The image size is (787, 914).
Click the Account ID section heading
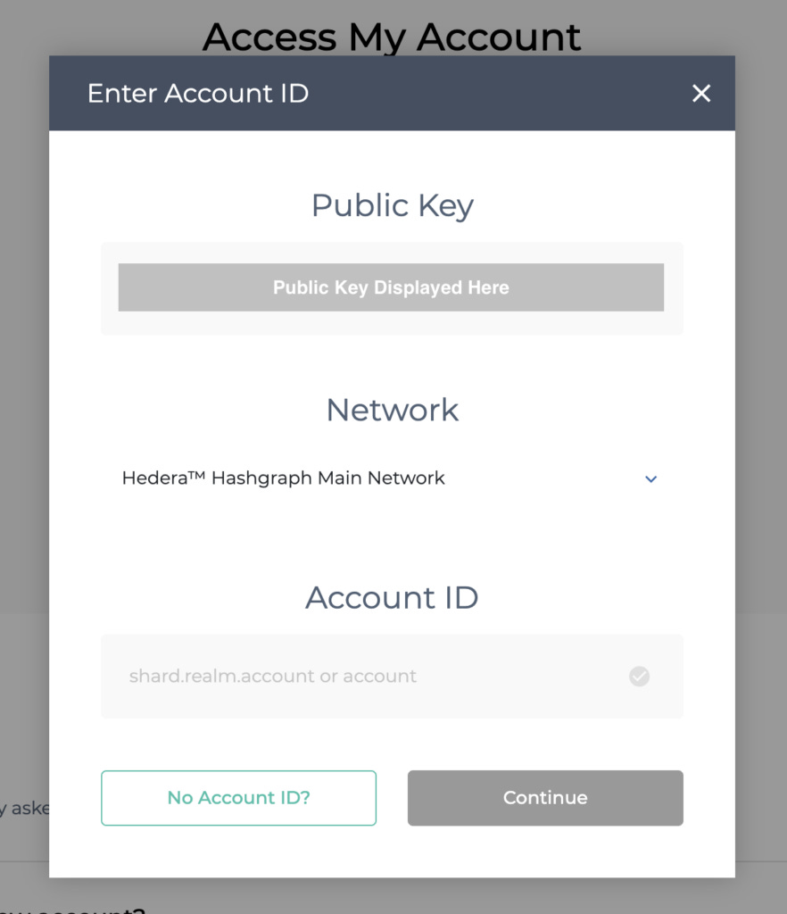[x=392, y=598]
